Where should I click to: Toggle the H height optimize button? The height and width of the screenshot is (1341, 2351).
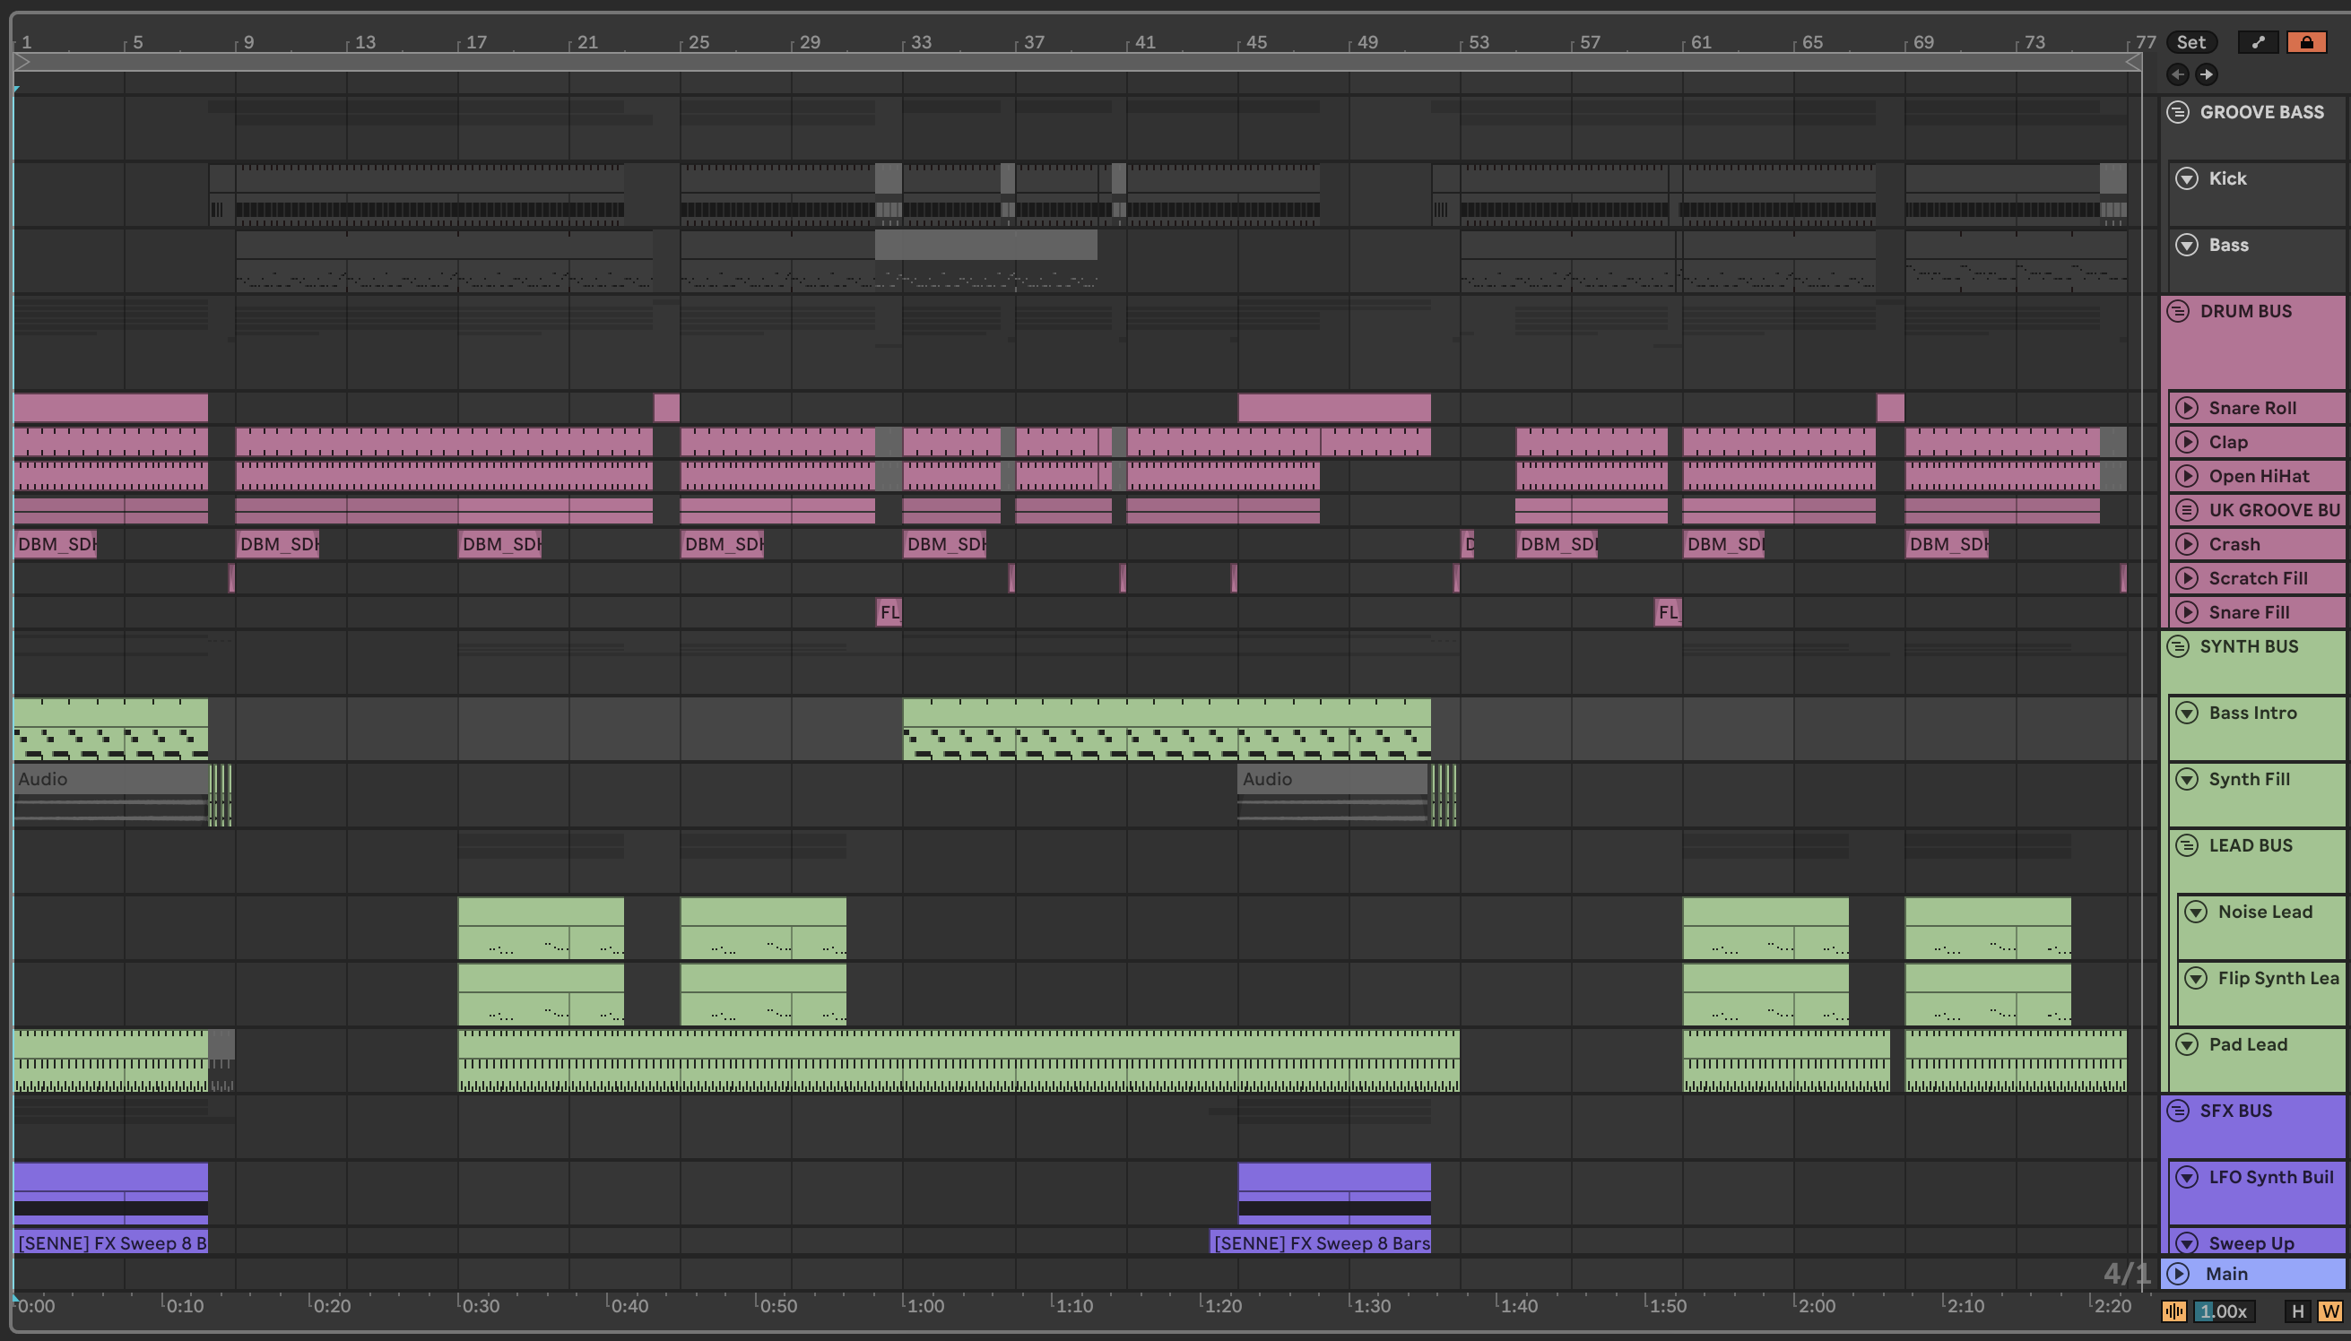[2297, 1311]
